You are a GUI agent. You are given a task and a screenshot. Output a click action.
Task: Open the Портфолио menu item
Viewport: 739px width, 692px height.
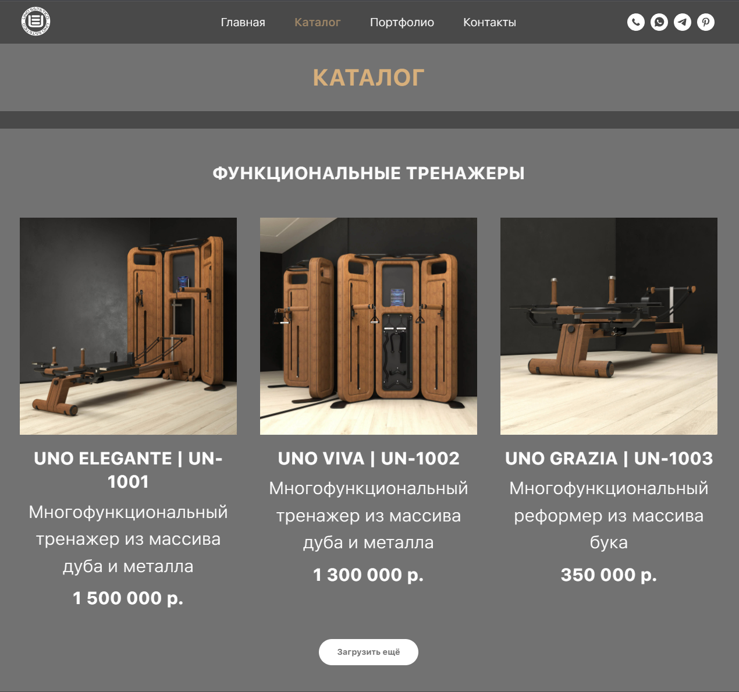tap(402, 22)
